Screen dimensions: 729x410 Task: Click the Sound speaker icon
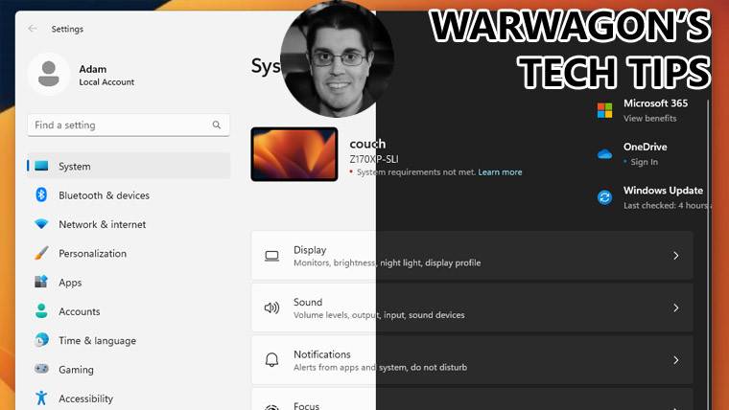[x=272, y=307]
